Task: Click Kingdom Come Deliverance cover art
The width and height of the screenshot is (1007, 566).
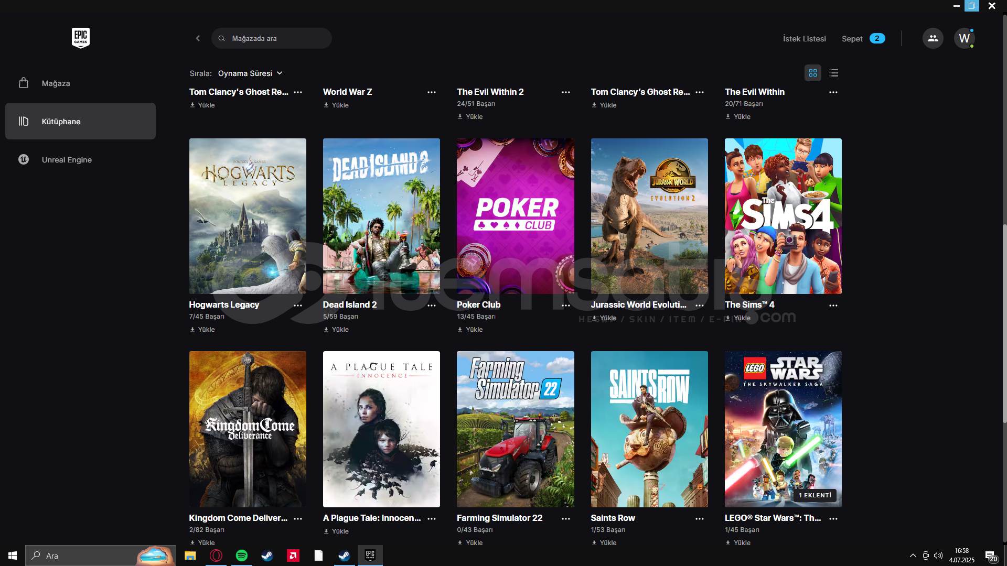Action: pos(248,429)
